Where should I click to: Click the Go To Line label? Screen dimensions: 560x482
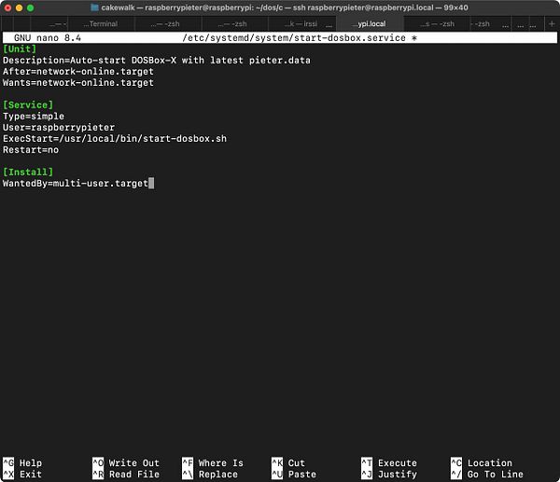(x=496, y=475)
